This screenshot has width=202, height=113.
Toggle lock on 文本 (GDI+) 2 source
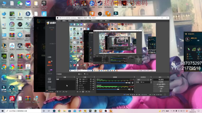click(x=93, y=81)
